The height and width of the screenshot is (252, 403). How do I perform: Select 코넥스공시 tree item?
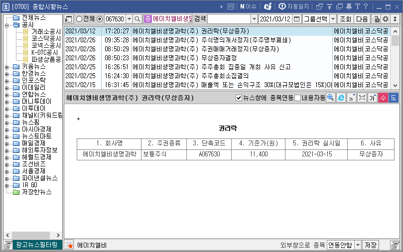coord(46,45)
